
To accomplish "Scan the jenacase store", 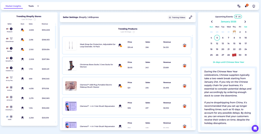I will [x=22, y=98].
